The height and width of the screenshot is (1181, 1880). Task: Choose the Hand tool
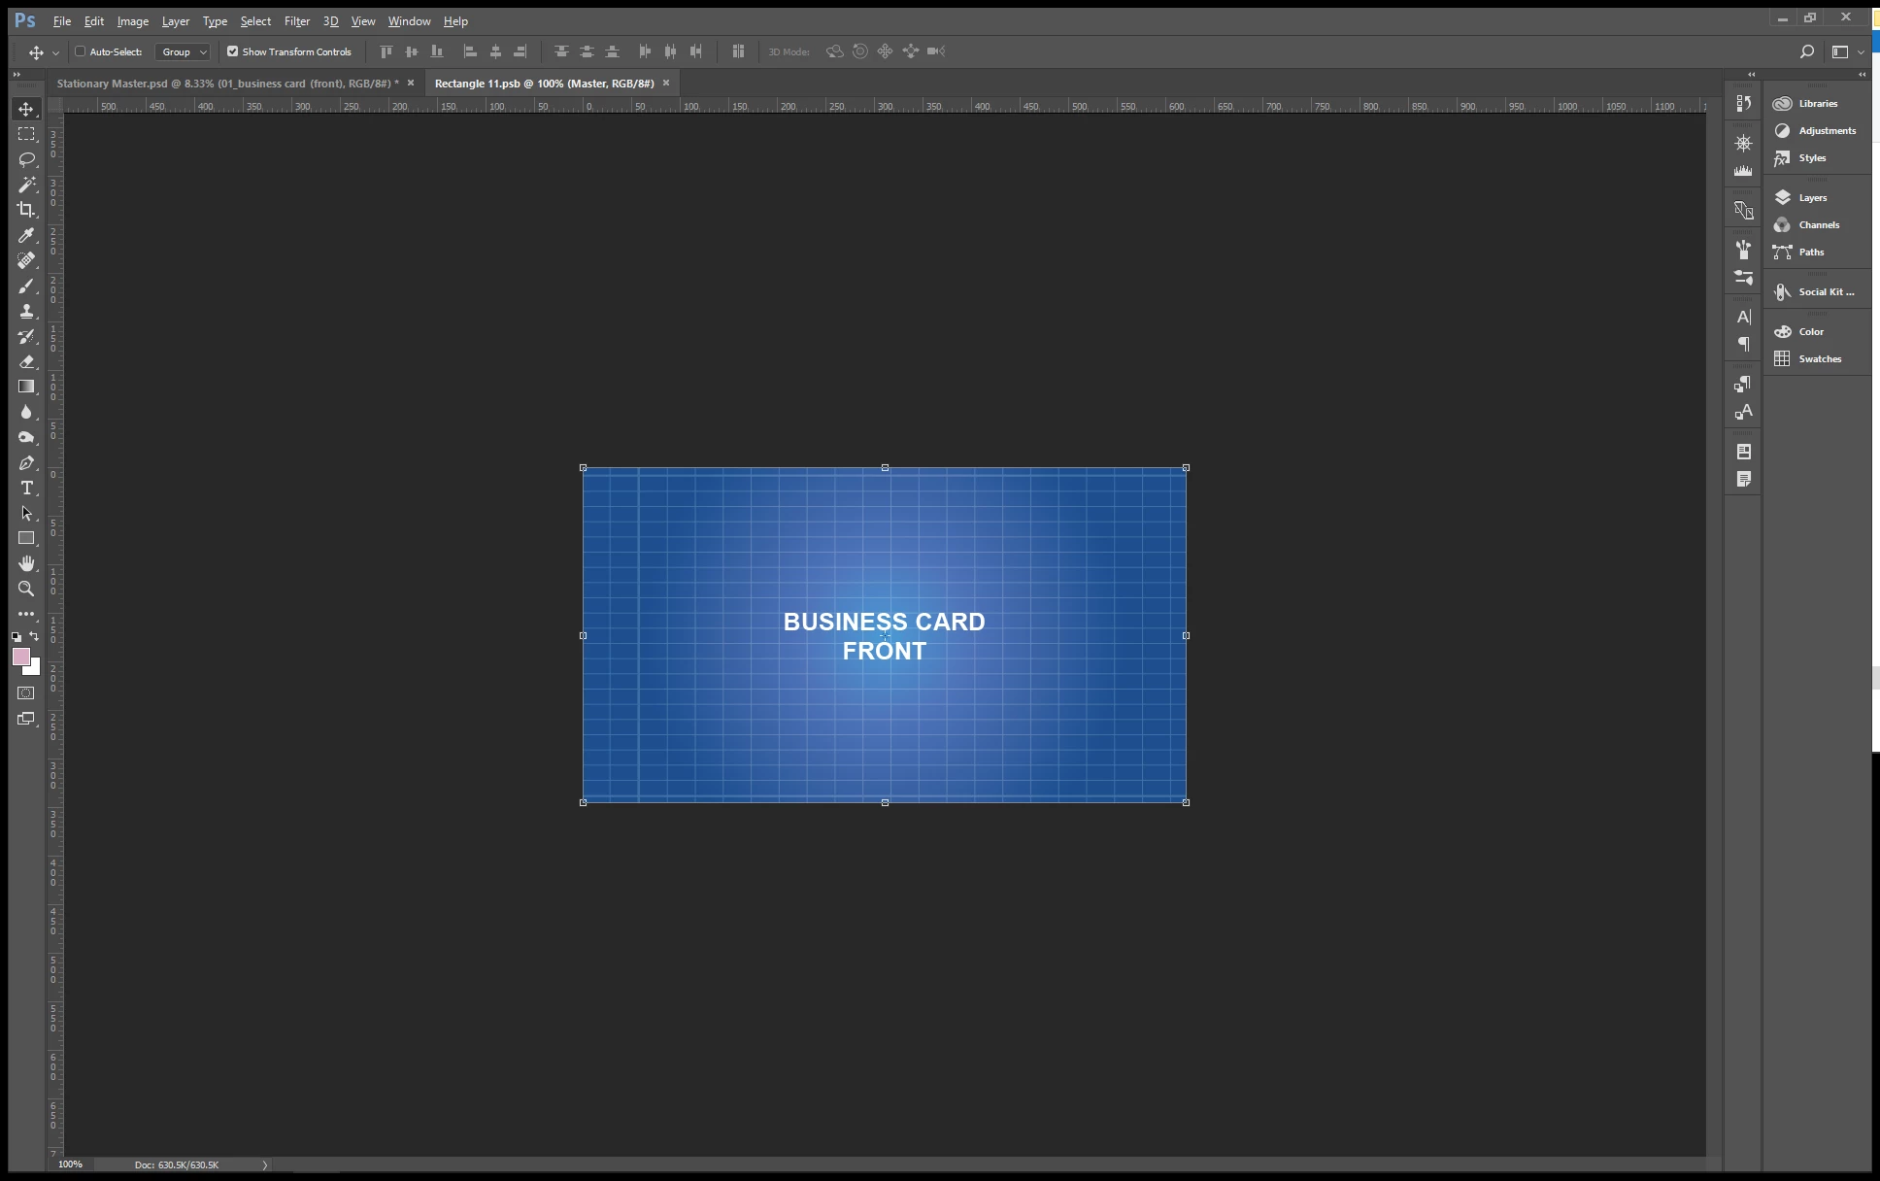tap(26, 563)
